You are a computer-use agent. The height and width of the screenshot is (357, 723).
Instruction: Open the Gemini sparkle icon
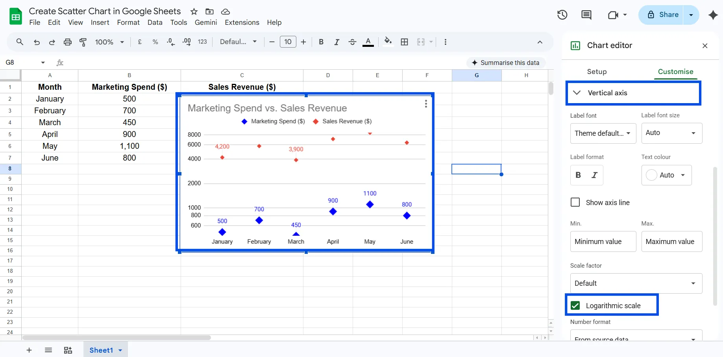point(713,15)
